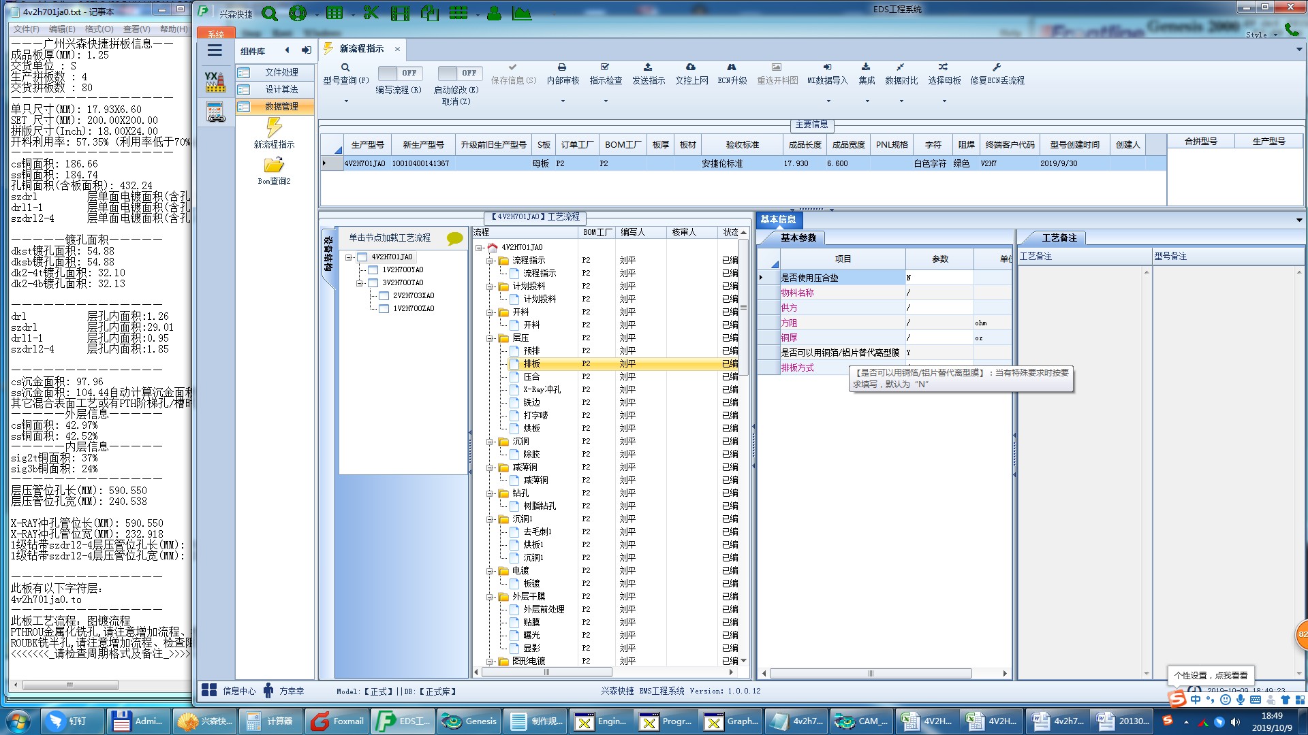
Task: Click the 内部审核 printer icon
Action: (562, 67)
